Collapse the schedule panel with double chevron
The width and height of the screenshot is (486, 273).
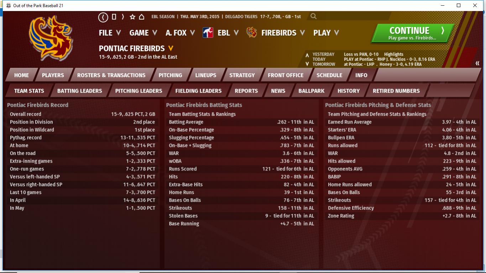tap(477, 63)
